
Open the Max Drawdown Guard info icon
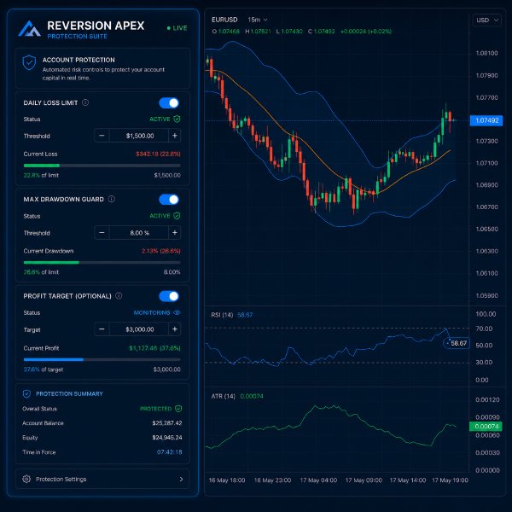(111, 199)
